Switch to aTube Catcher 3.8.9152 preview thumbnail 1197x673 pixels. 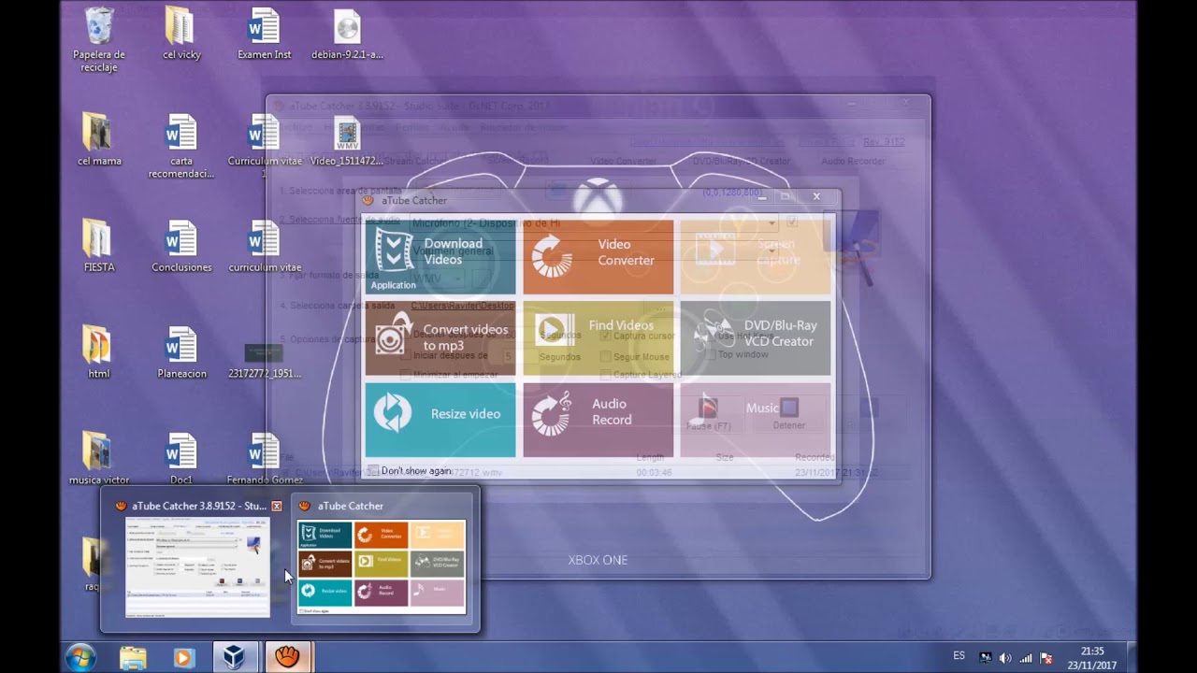(197, 559)
